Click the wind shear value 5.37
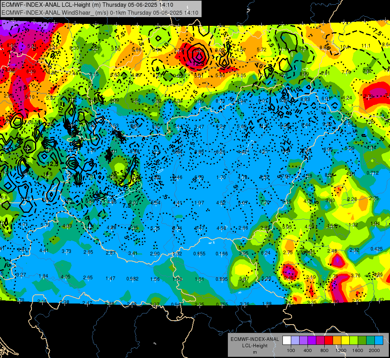The width and height of the screenshot is (390, 358). click(x=244, y=279)
